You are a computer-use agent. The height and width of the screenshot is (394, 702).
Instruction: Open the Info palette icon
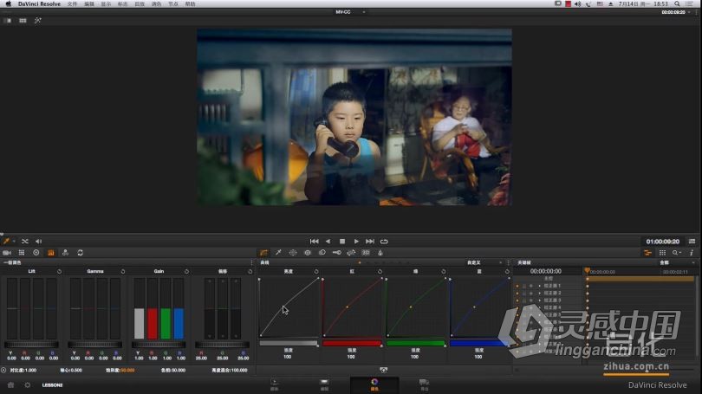coord(692,253)
